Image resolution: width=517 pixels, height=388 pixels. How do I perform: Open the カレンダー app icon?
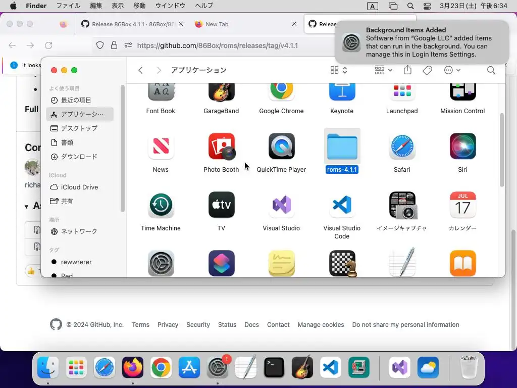click(x=462, y=205)
